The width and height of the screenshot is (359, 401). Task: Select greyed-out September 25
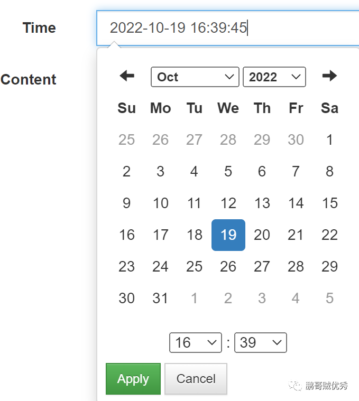(x=126, y=140)
